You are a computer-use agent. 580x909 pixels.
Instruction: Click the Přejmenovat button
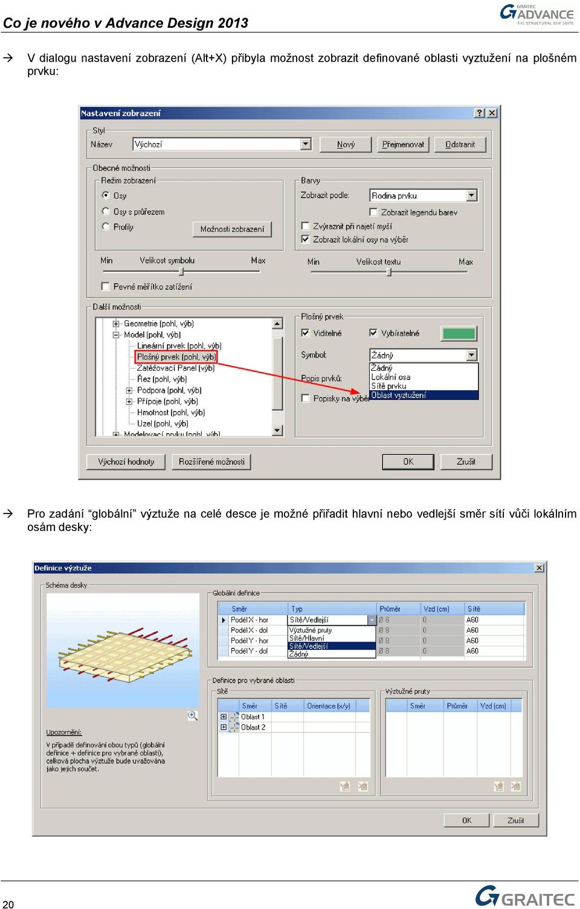coord(403,144)
